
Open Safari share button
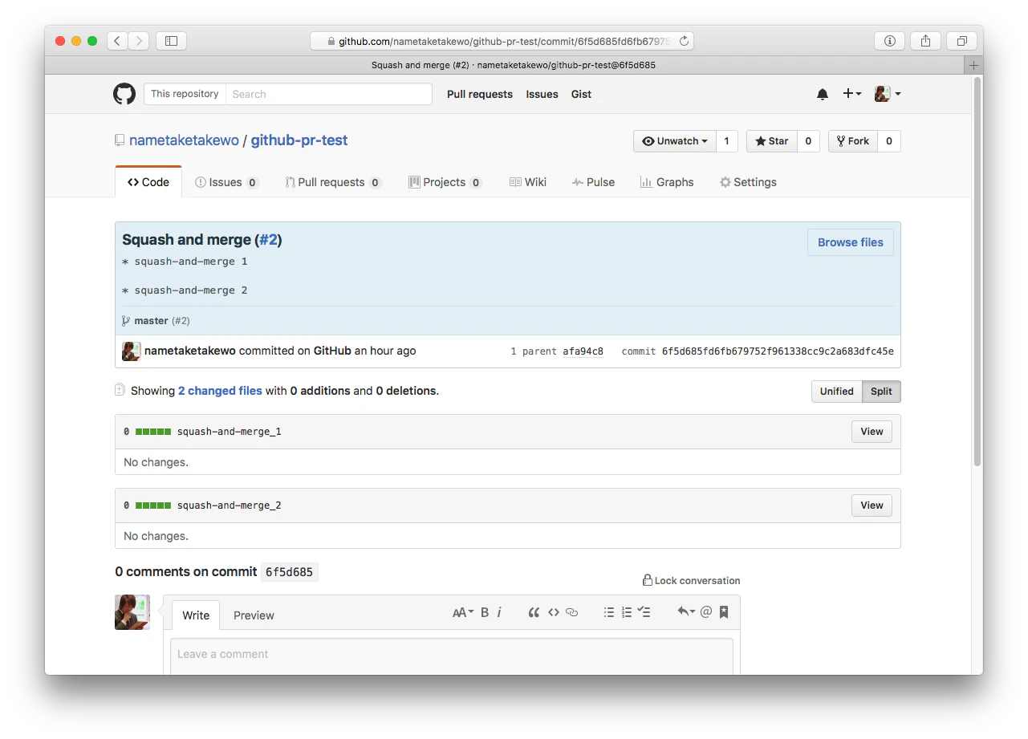[x=925, y=41]
